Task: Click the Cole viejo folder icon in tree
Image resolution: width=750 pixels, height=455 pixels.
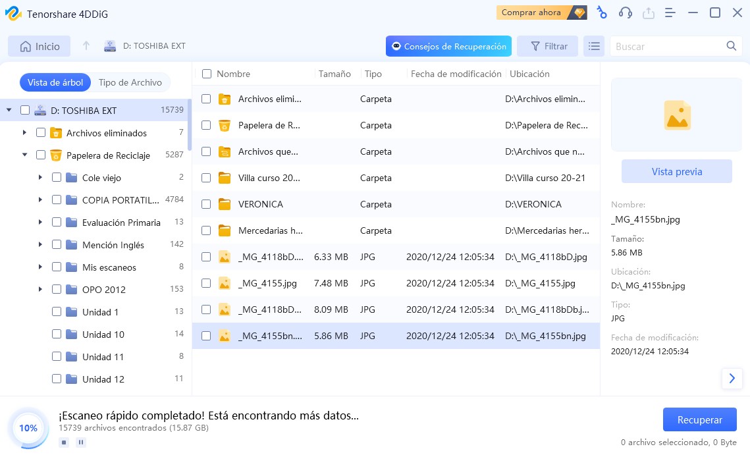Action: coord(72,178)
